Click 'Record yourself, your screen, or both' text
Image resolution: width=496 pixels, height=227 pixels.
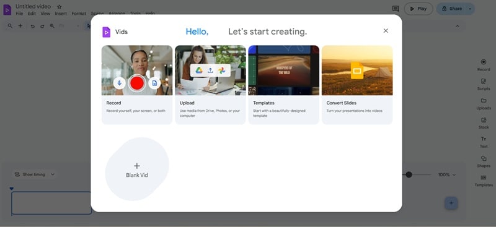point(136,111)
